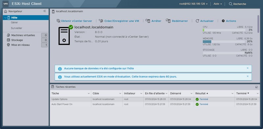Select the Auto Start Power On task
This screenshot has height=129, width=263.
pos(155,104)
